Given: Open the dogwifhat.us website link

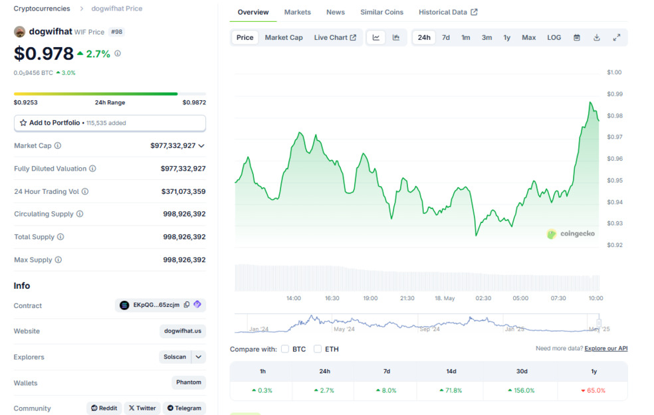Looking at the screenshot, I should [183, 331].
